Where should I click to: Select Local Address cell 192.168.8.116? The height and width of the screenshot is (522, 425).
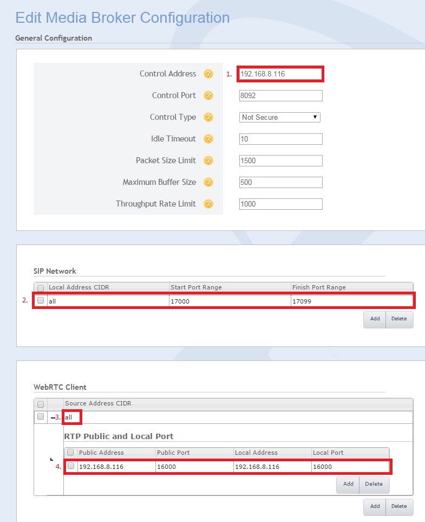coord(272,466)
